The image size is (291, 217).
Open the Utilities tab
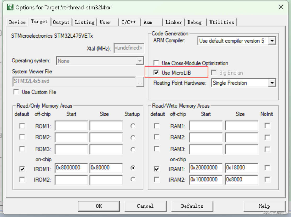coord(222,22)
